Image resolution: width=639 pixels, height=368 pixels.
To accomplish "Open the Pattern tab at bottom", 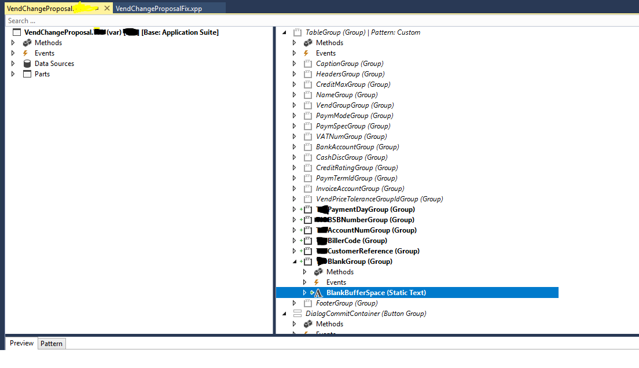I will 52,344.
